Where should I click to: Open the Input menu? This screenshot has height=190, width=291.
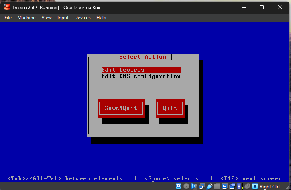[63, 18]
